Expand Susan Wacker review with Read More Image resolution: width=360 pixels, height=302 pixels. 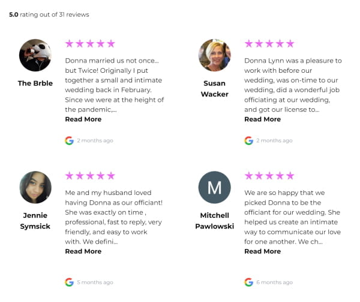(262, 119)
